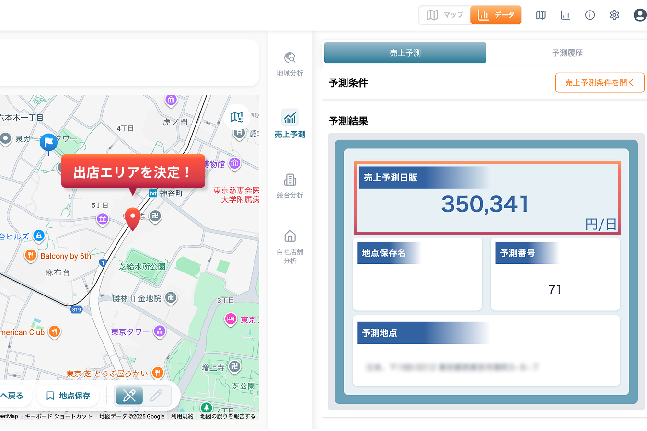Select the 売上予測 sidebar icon
The width and height of the screenshot is (647, 431).
pos(290,124)
